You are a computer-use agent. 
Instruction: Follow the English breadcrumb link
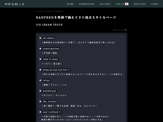click(x=49, y=11)
